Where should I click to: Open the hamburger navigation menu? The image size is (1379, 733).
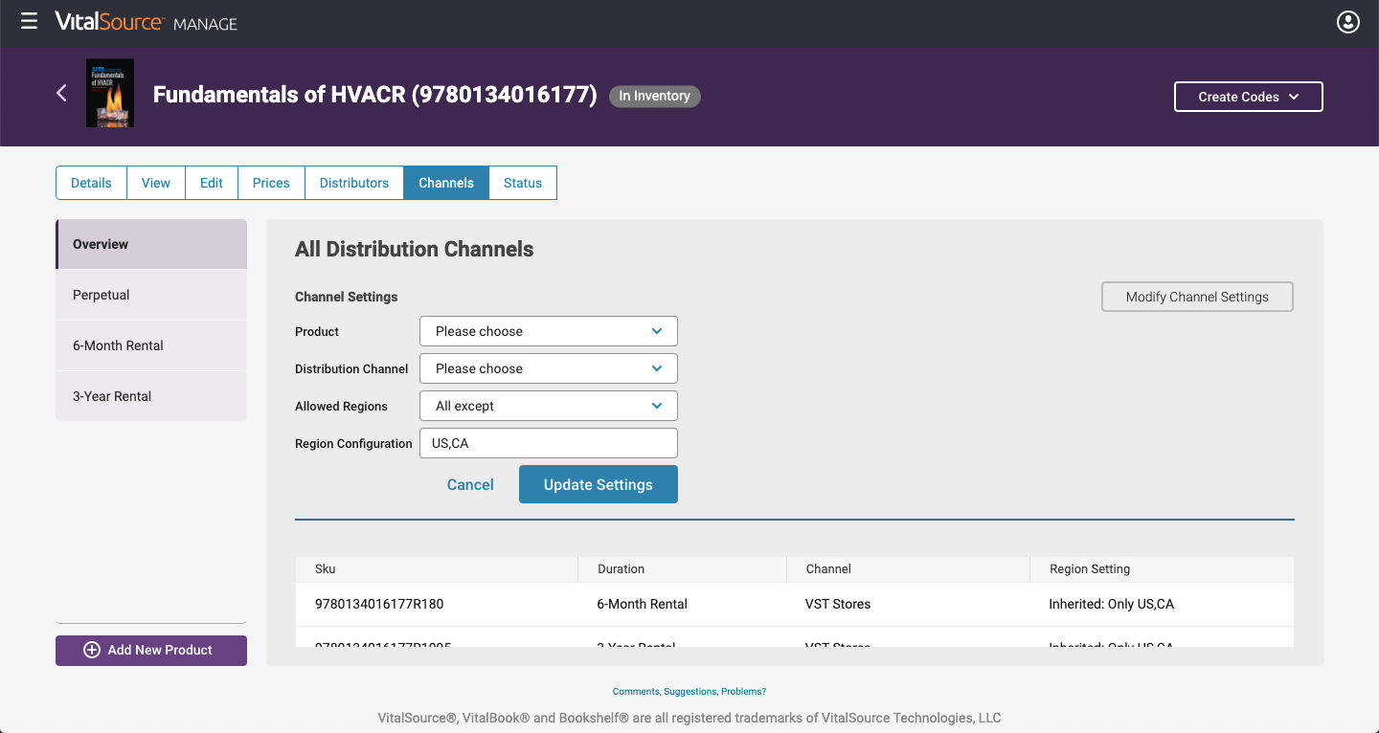tap(29, 21)
